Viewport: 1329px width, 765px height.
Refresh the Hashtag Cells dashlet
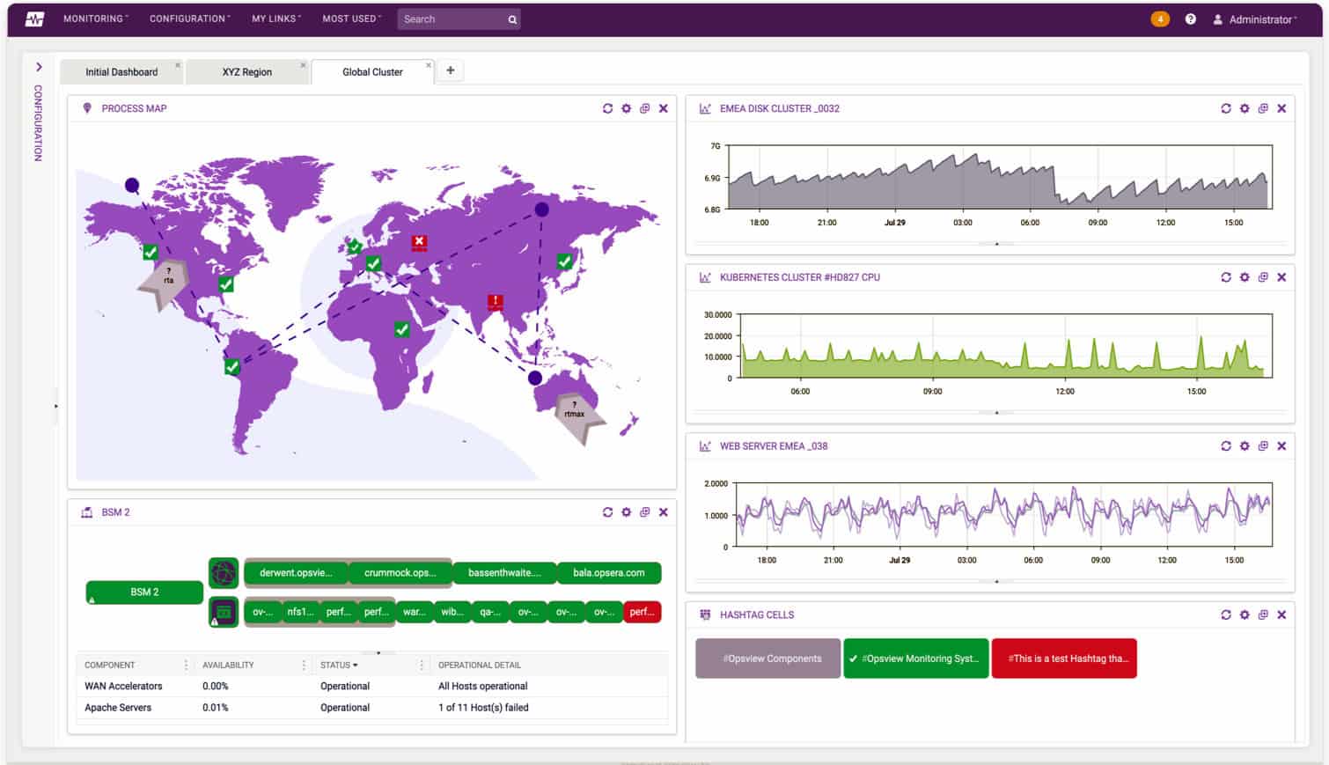click(1226, 614)
